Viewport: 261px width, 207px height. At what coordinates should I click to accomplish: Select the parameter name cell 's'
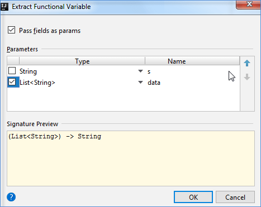click(x=192, y=71)
